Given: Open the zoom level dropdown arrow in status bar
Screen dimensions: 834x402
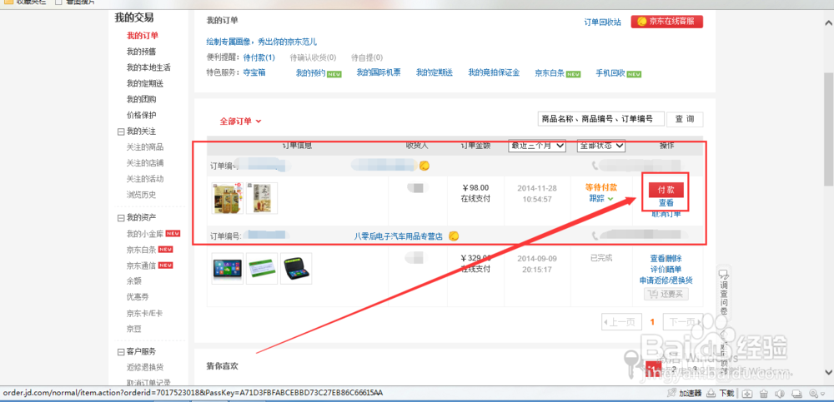Looking at the screenshot, I should click(x=821, y=394).
